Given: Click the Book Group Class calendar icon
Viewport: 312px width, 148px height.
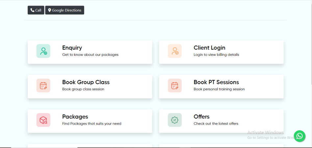Looking at the screenshot, I should coord(43,86).
